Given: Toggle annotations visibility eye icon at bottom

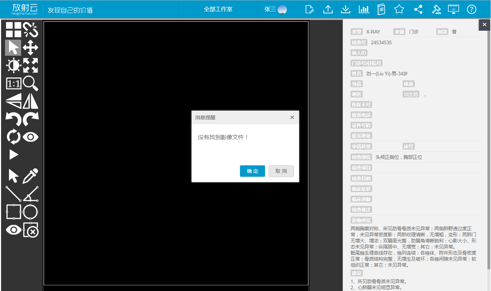Looking at the screenshot, I should click(x=13, y=230).
